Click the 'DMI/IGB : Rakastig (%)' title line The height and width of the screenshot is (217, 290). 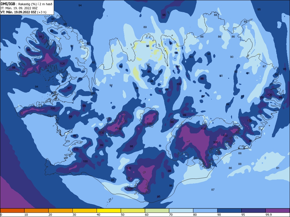pos(26,4)
